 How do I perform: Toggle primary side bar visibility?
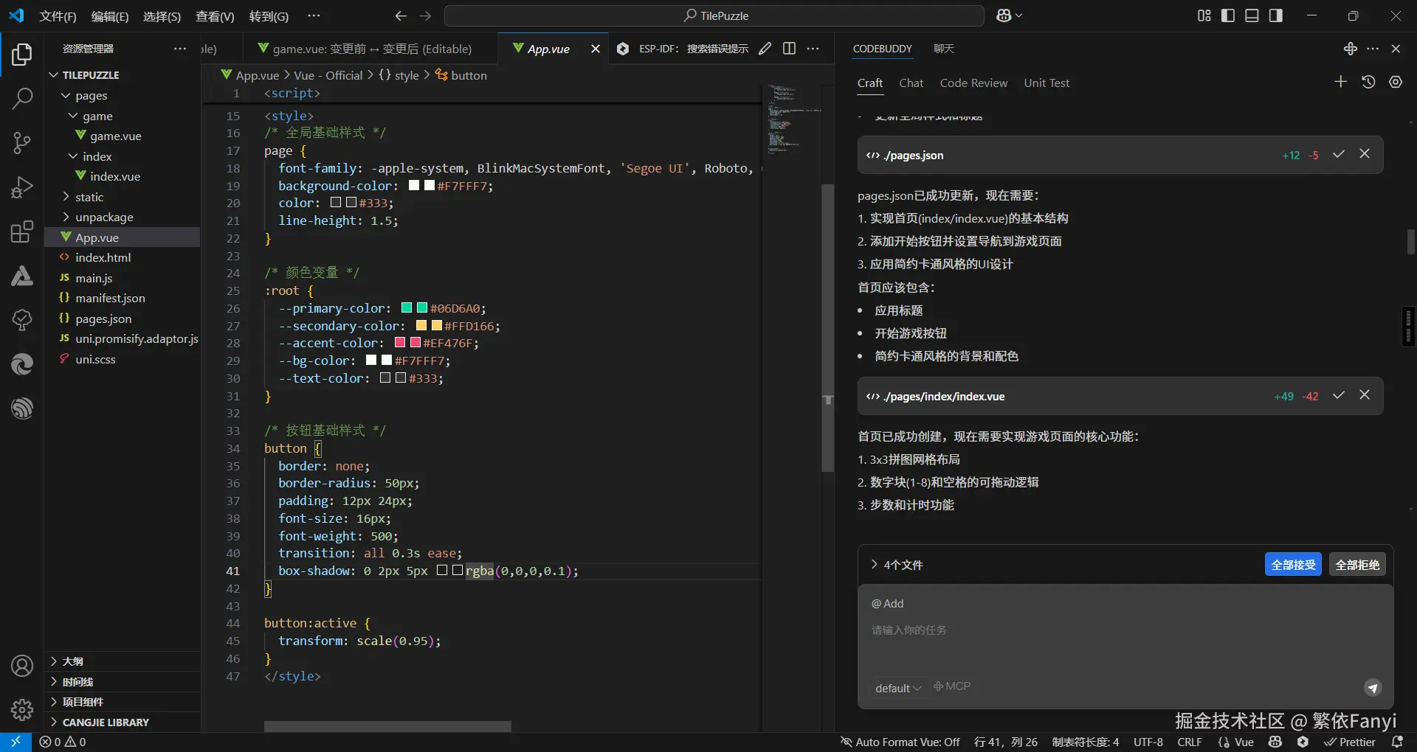(1228, 15)
